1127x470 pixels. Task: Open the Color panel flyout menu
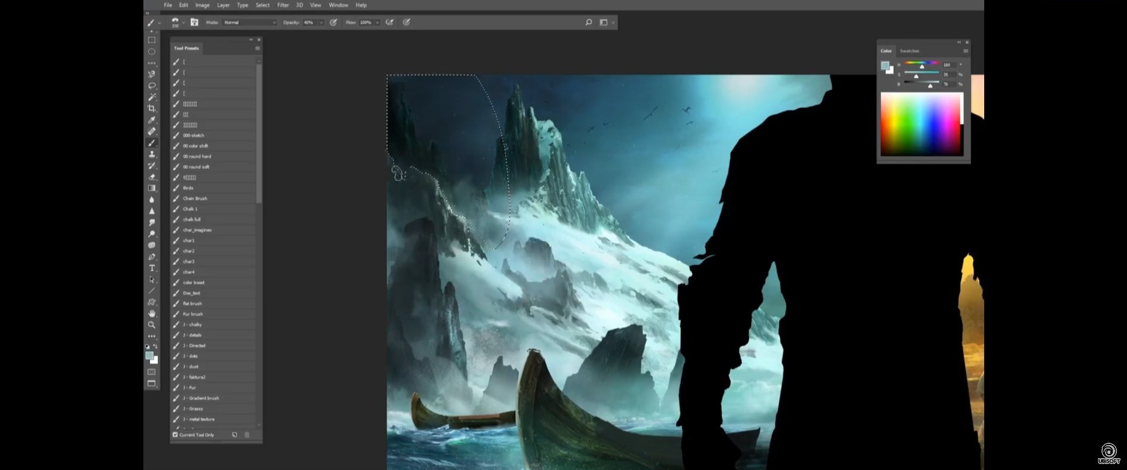click(966, 51)
